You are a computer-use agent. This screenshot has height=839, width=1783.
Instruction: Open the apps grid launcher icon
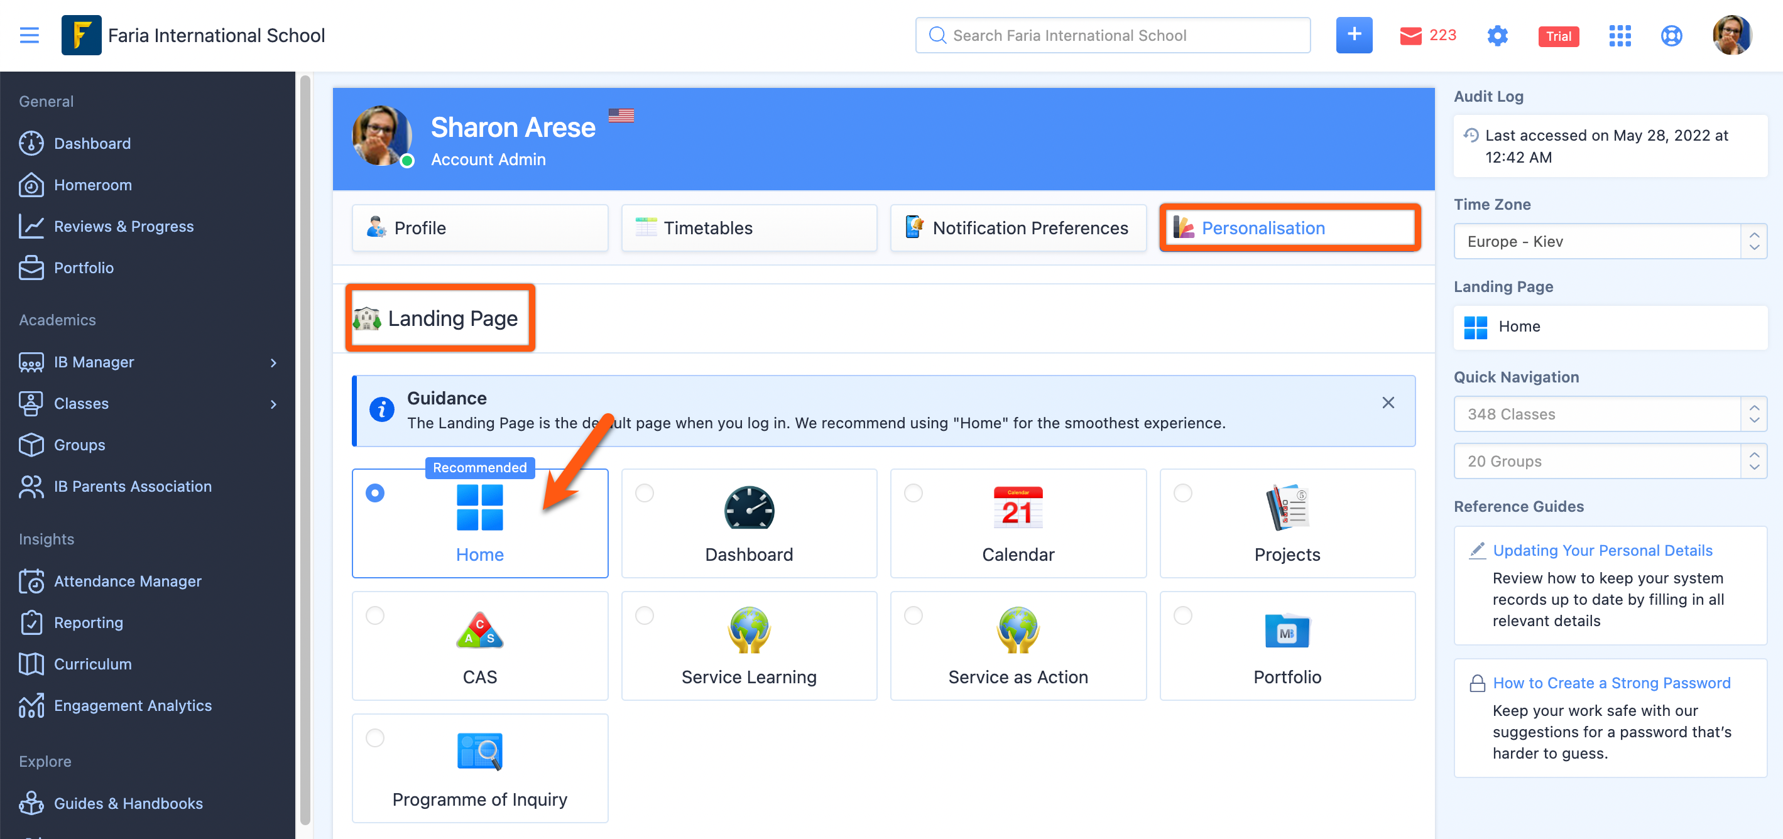tap(1619, 35)
